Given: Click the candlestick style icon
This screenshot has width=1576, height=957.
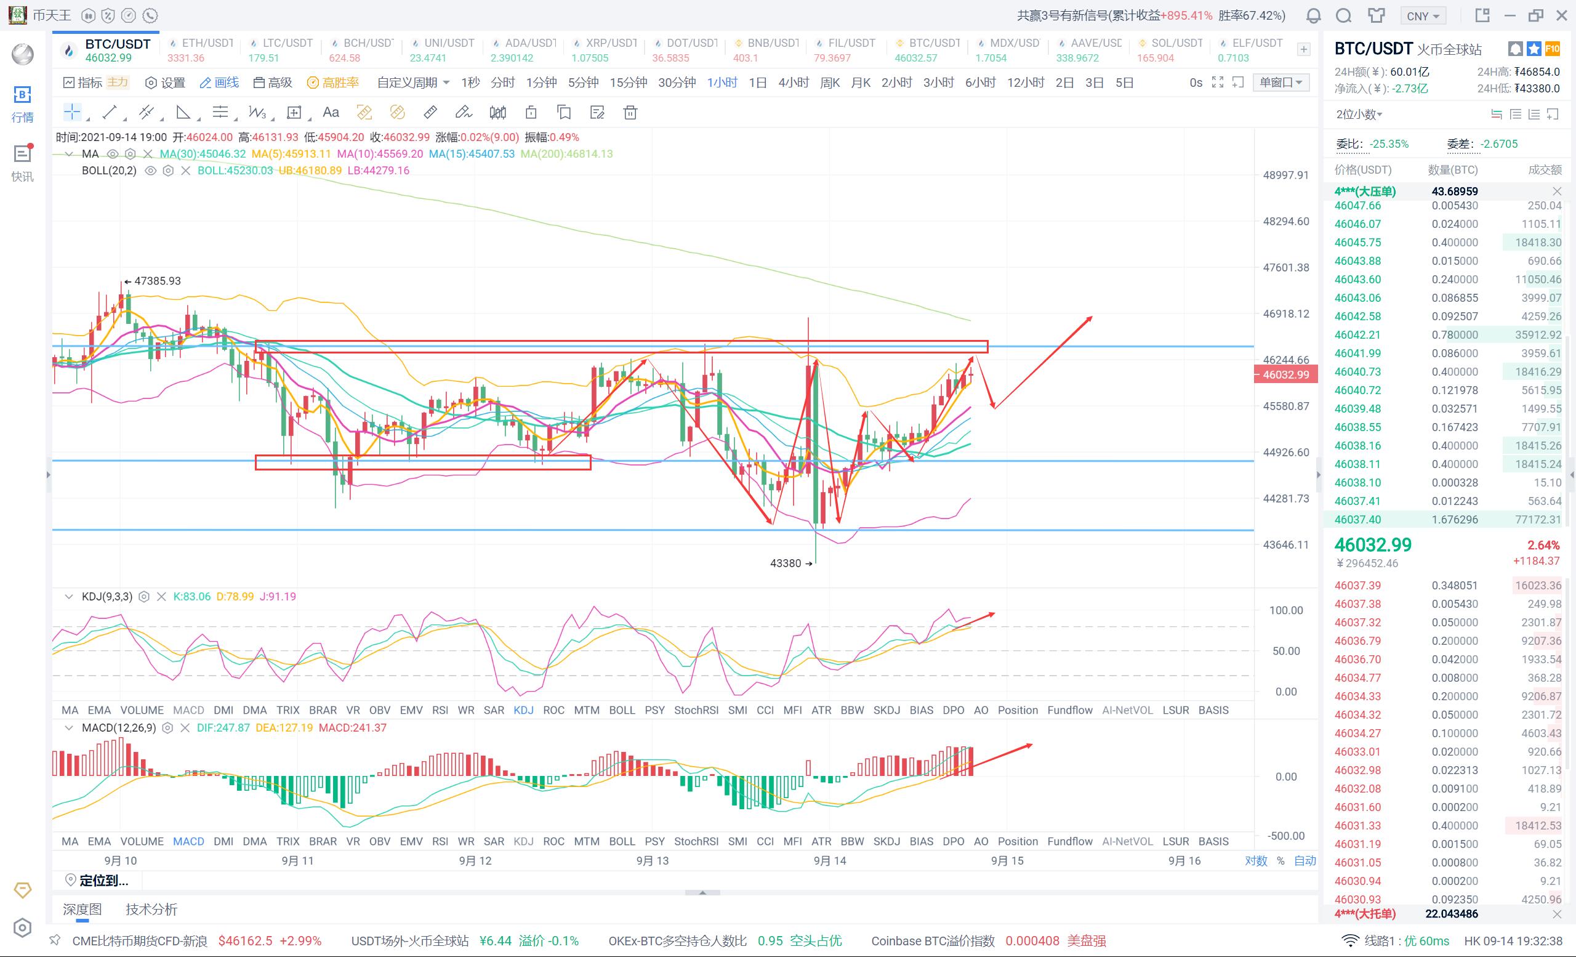Looking at the screenshot, I should (497, 113).
